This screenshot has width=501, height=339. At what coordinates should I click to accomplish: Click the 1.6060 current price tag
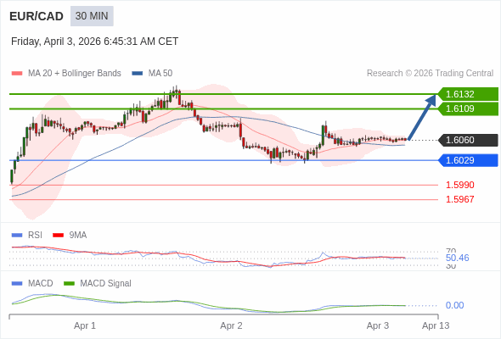[x=468, y=140]
